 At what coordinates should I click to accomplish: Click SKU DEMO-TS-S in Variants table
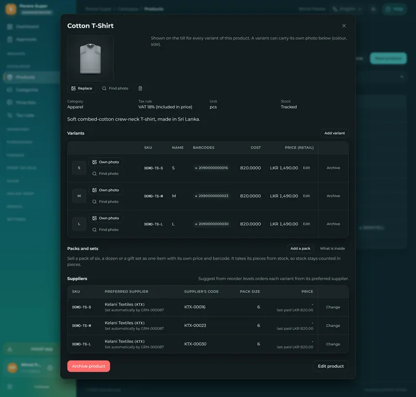(x=153, y=168)
